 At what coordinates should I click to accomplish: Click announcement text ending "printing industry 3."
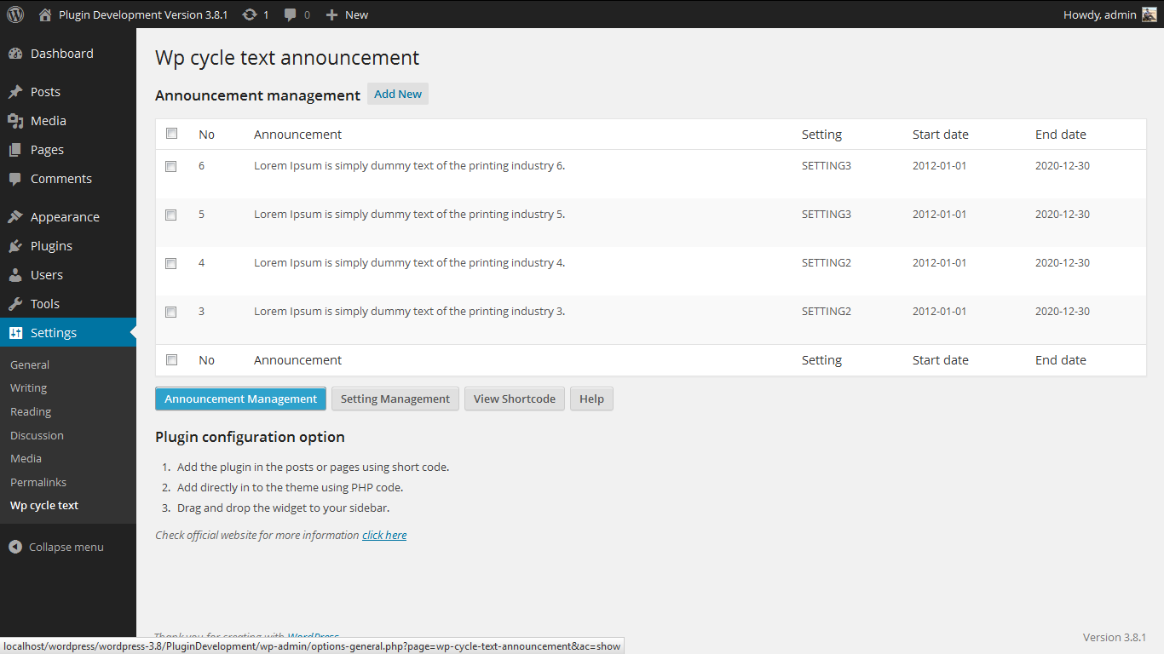(x=410, y=312)
